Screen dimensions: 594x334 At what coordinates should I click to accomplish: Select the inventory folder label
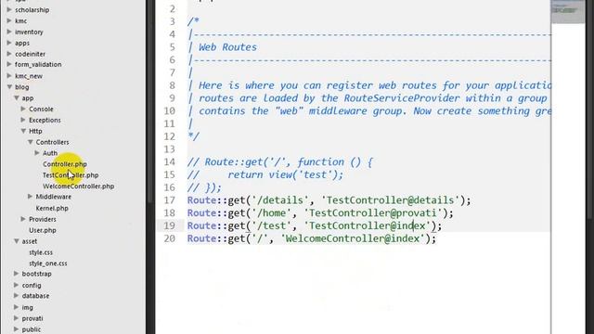pos(29,32)
